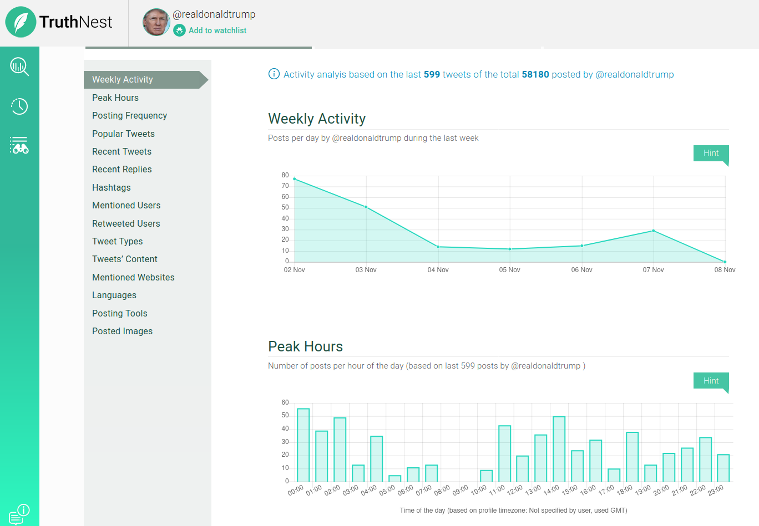759x526 pixels.
Task: Go to Peak Hours section
Action: coord(115,98)
